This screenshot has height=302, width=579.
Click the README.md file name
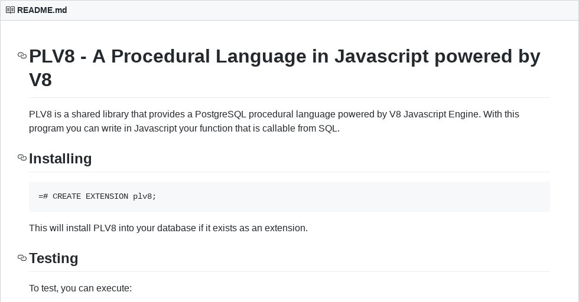point(42,10)
